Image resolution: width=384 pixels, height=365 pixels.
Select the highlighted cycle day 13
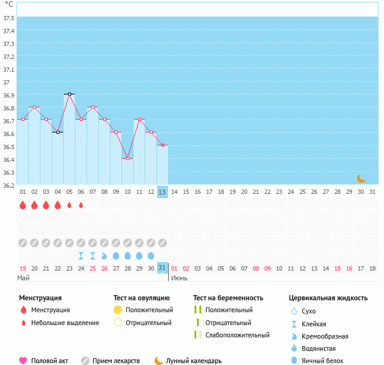[162, 192]
